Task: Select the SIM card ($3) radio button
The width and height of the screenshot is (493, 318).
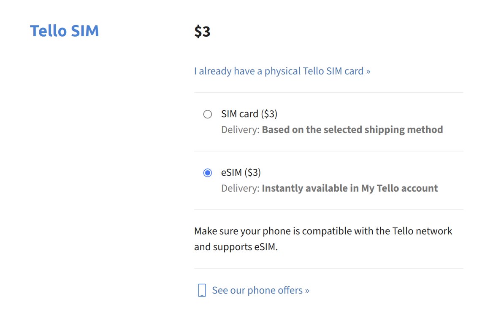Action: (x=208, y=114)
